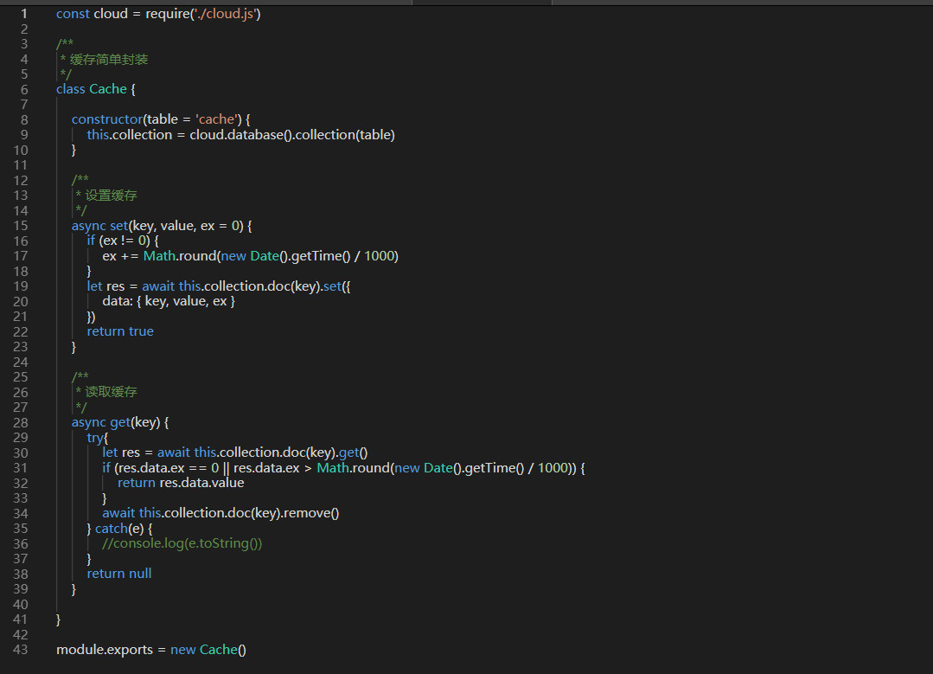Click line number 1 in the gutter

[23, 14]
